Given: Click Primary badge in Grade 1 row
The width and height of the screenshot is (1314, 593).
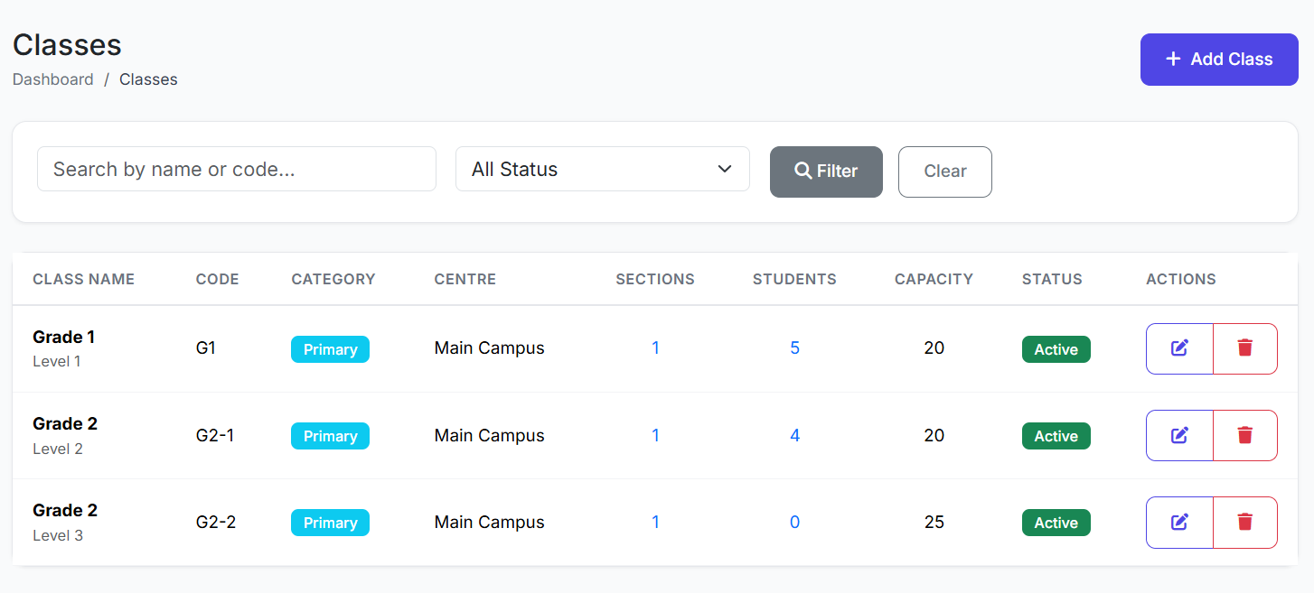Looking at the screenshot, I should tap(330, 349).
